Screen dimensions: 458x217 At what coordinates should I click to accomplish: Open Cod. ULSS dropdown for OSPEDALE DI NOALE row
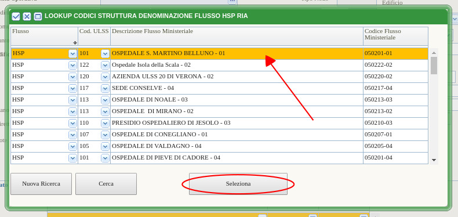click(x=105, y=100)
